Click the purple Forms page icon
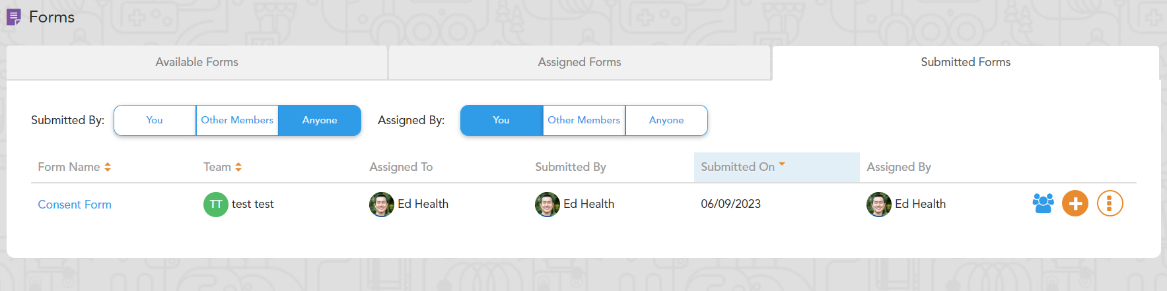The width and height of the screenshot is (1167, 291). 14,17
